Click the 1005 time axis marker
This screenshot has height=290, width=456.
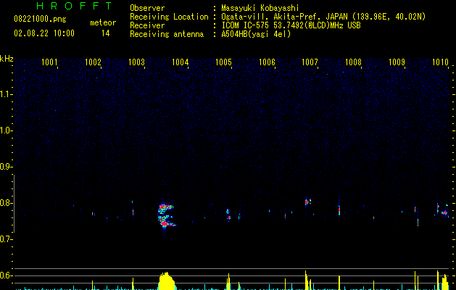[x=223, y=62]
